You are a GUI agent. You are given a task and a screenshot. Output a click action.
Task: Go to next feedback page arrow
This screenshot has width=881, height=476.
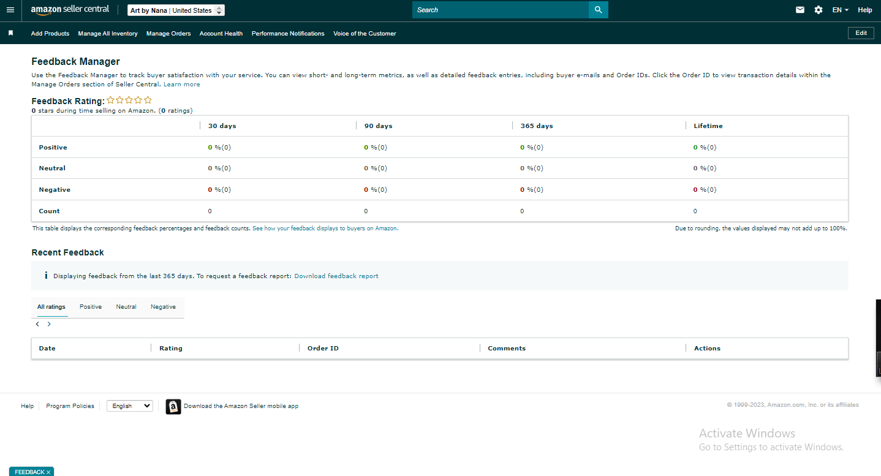(x=49, y=324)
